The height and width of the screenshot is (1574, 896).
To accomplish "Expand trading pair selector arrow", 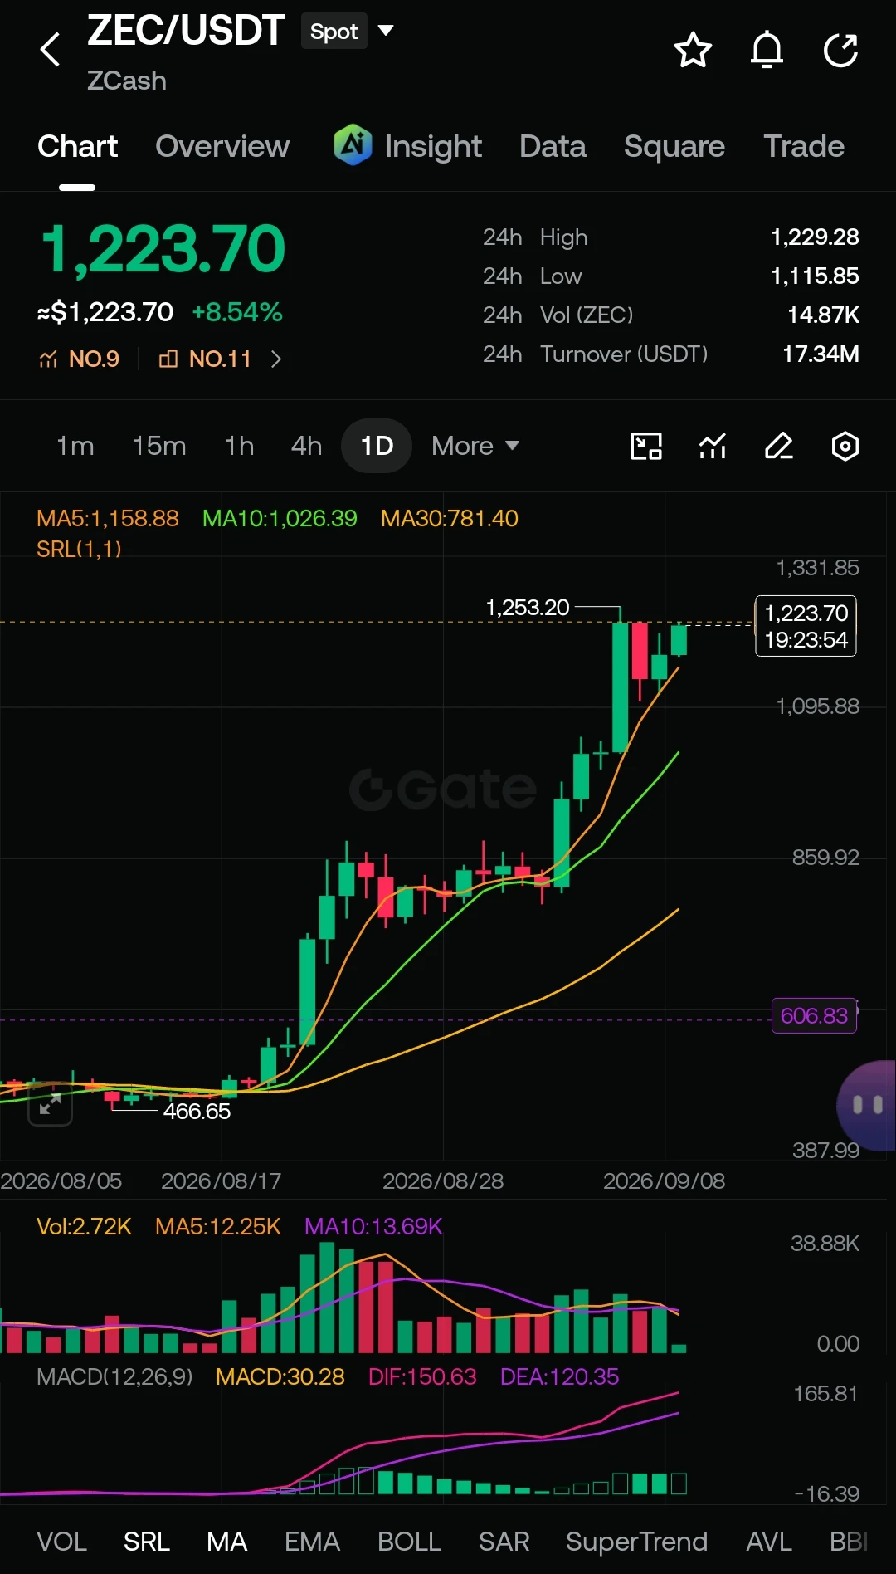I will [386, 31].
